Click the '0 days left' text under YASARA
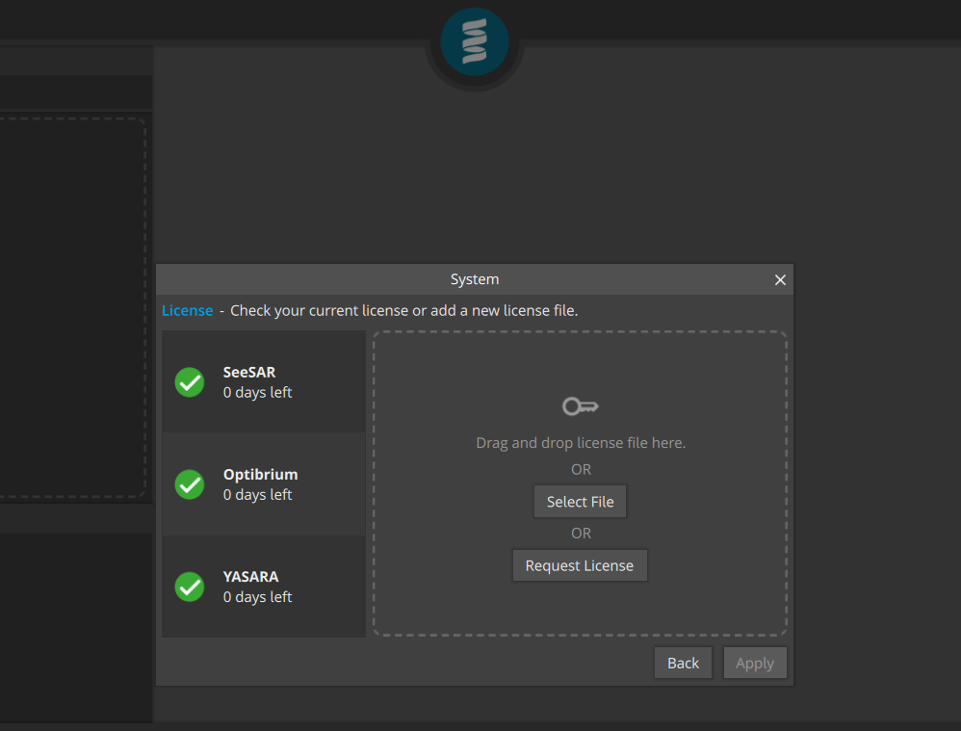This screenshot has width=961, height=731. 257,597
